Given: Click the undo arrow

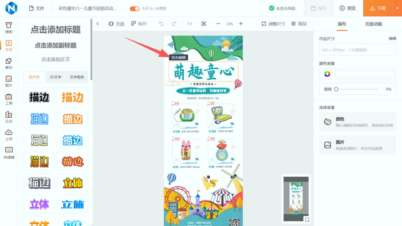Looking at the screenshot, I should 161,24.
